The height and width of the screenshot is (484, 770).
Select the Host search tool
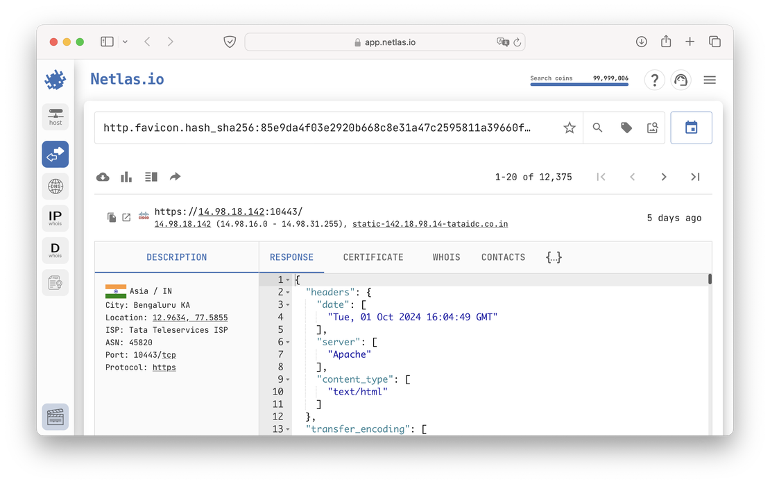coord(55,116)
